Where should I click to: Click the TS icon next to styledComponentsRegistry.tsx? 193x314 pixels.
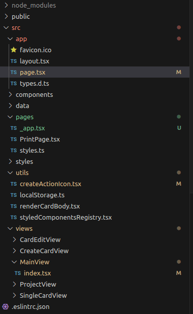(x=14, y=218)
